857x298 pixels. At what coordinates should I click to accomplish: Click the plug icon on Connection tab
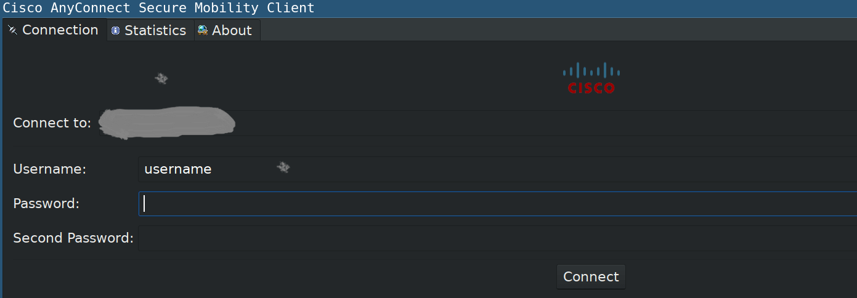tap(12, 30)
